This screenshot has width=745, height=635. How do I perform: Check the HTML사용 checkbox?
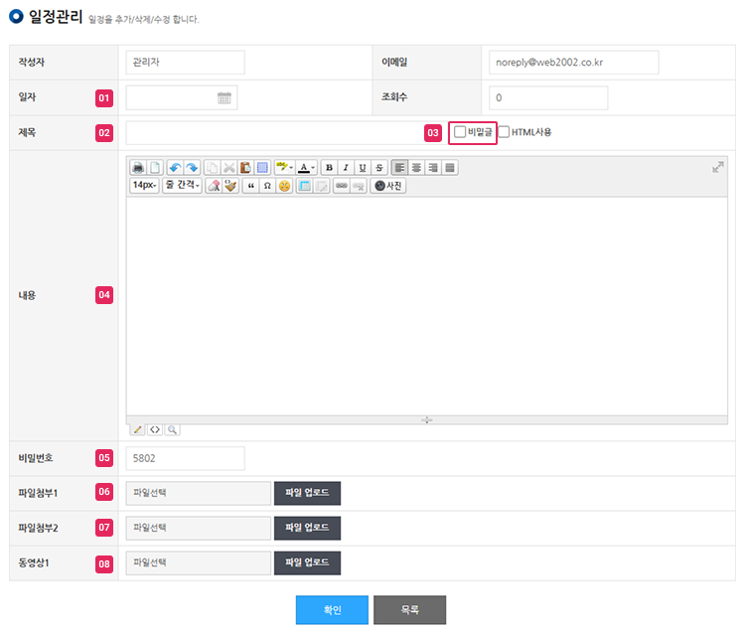[x=504, y=131]
